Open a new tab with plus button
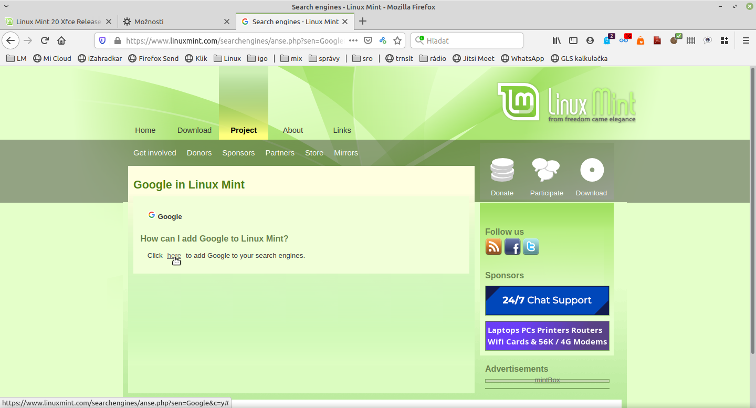Viewport: 756px width, 408px height. [x=362, y=22]
